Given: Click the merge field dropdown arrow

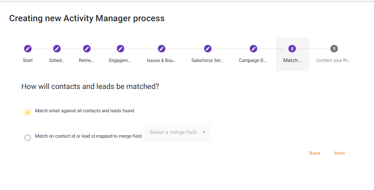Looking at the screenshot, I should point(204,132).
